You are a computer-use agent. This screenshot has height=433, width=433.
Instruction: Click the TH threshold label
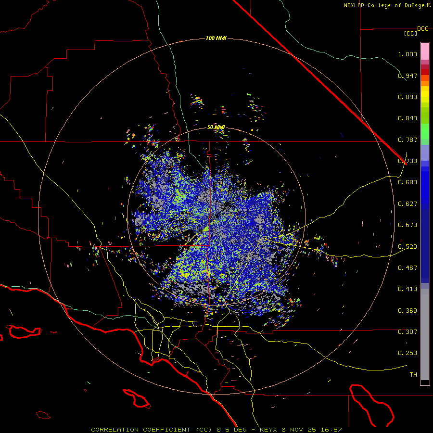pos(413,374)
